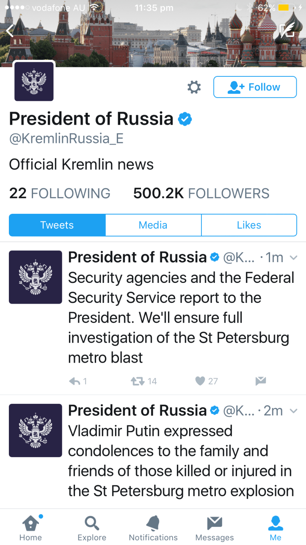Open the Messages tab

(x=215, y=528)
